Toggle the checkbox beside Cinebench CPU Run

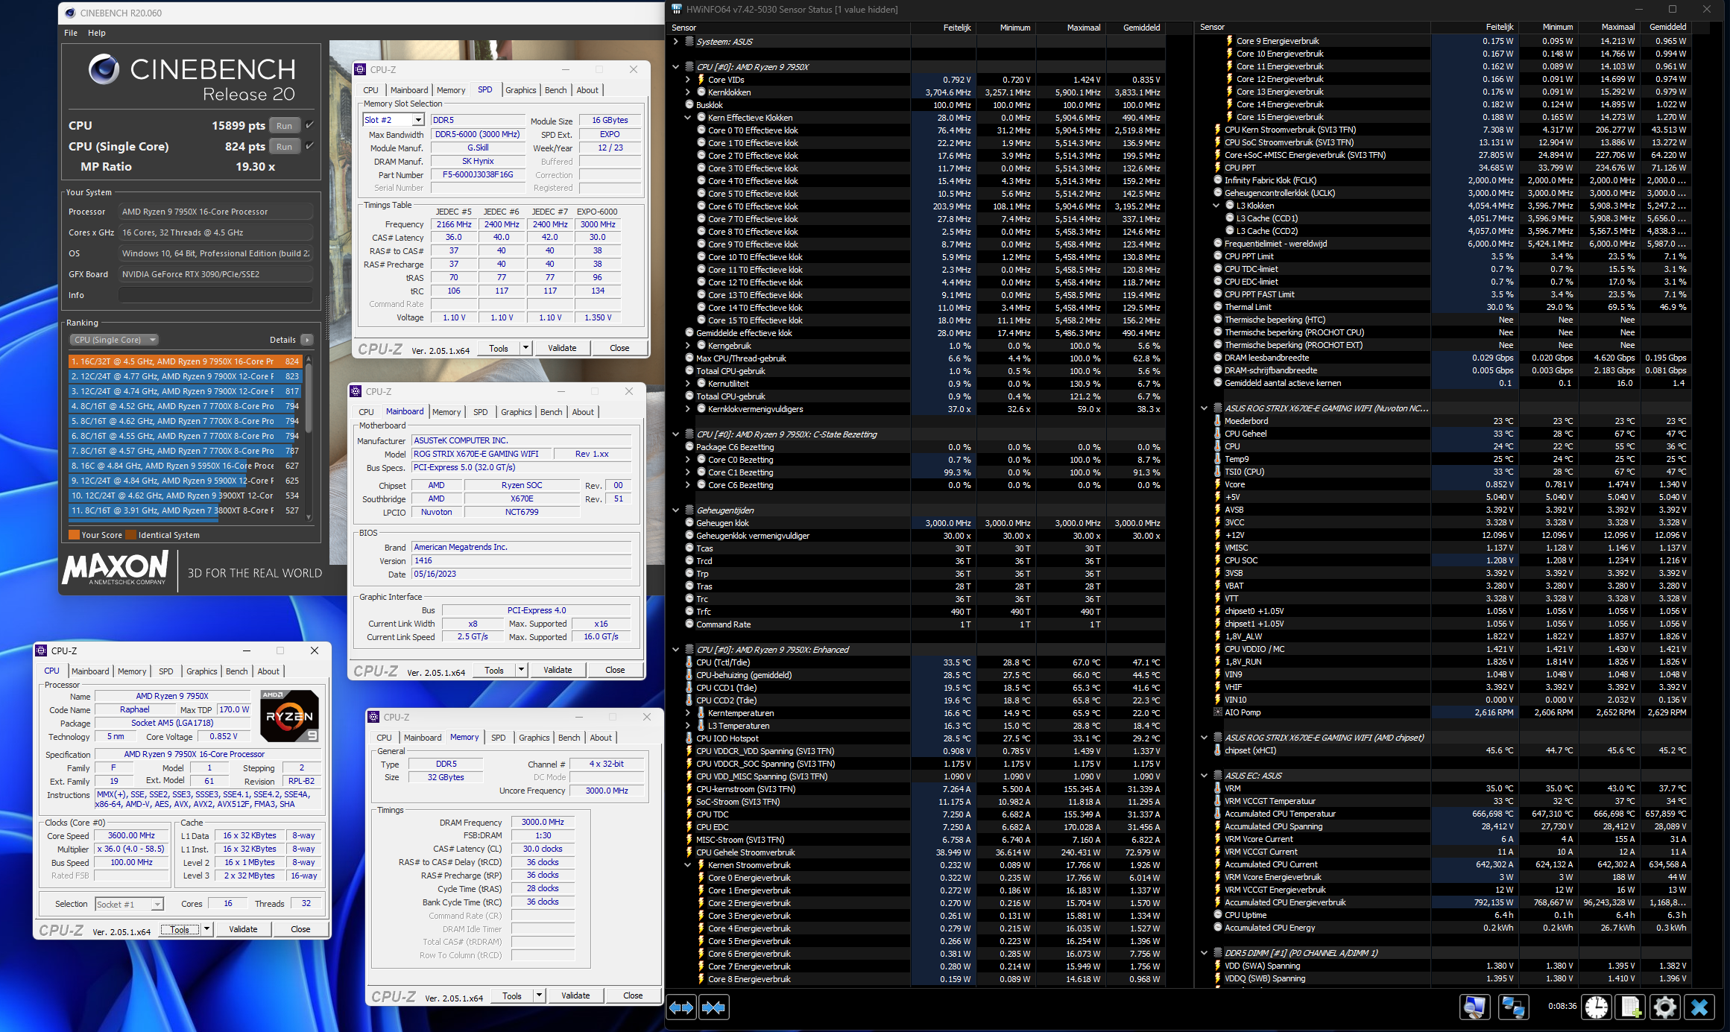click(309, 125)
